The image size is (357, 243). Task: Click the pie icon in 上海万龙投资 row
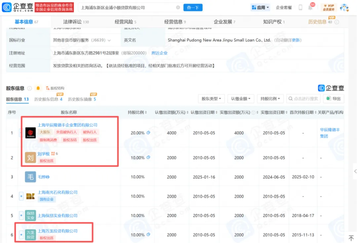[x=148, y=234]
